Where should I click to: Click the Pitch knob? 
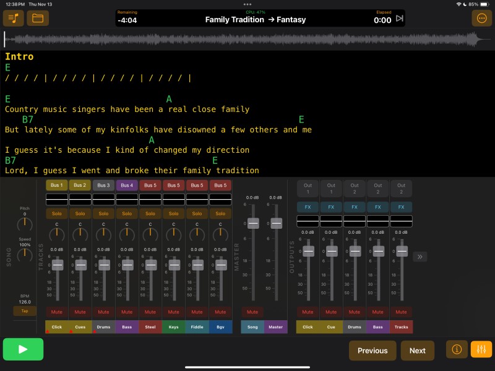tap(25, 224)
